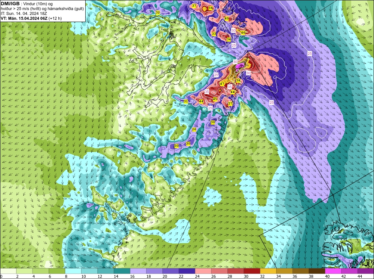Select the 28–30 m/s red legend swatch

coord(235,271)
